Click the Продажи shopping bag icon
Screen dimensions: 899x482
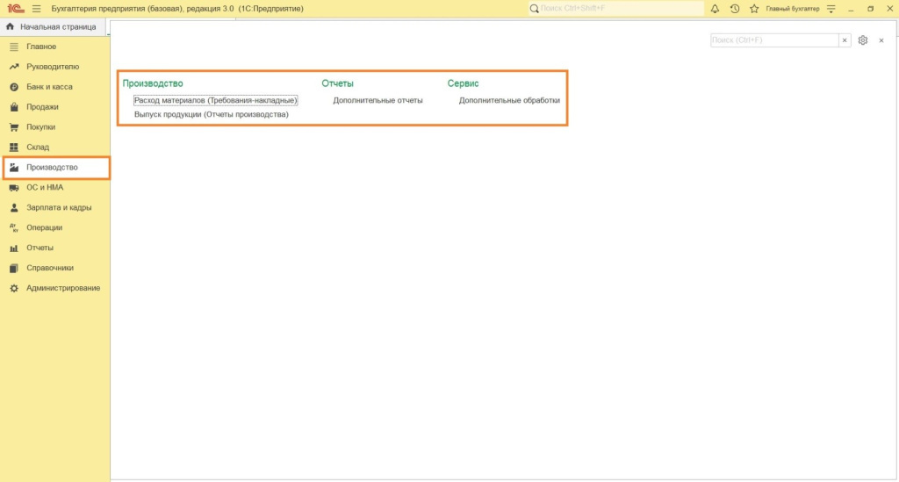click(14, 107)
